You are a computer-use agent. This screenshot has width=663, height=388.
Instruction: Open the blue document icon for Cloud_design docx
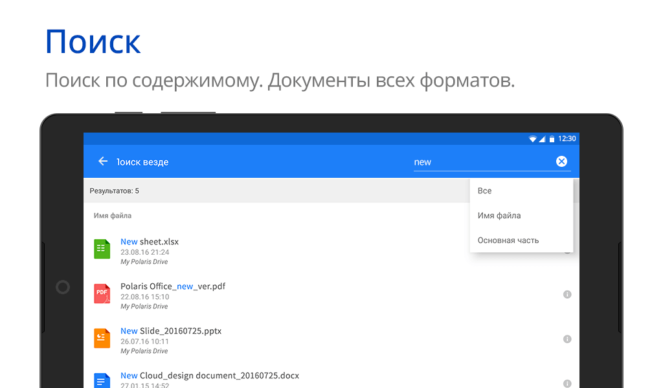[102, 380]
